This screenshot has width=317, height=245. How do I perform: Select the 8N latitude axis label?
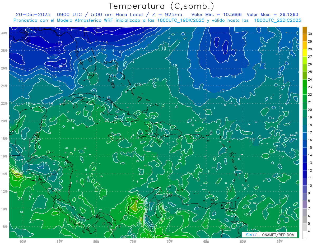coord(5,226)
